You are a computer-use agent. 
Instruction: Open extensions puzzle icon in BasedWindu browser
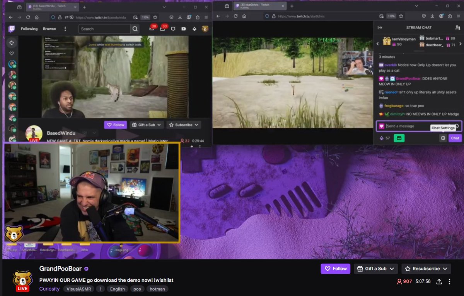[197, 17]
